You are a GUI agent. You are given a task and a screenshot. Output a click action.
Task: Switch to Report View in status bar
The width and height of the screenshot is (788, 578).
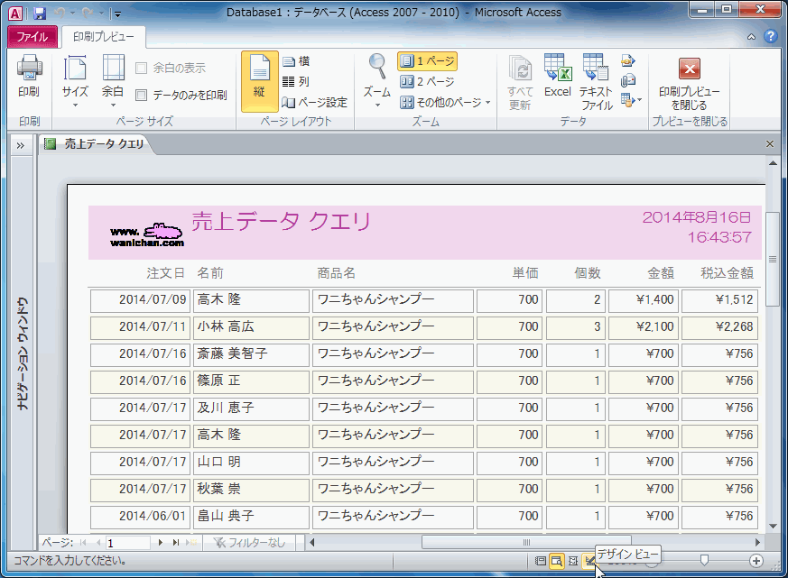(541, 561)
